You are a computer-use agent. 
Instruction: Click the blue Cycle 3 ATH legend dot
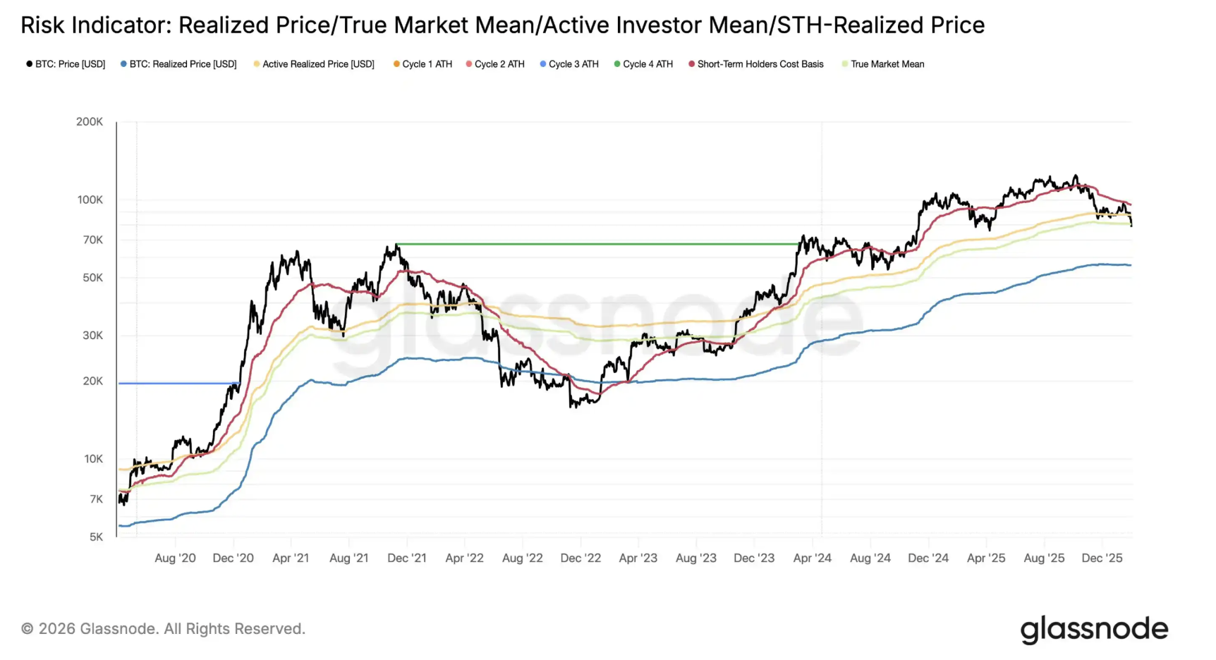(x=543, y=64)
